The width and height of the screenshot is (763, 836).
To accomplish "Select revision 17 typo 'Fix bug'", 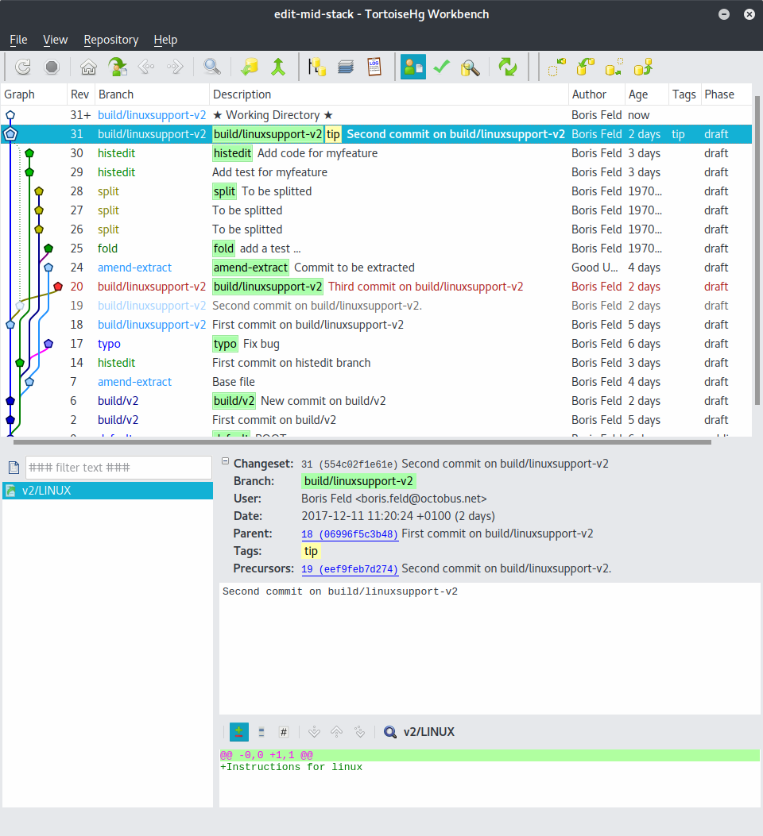I will 377,344.
